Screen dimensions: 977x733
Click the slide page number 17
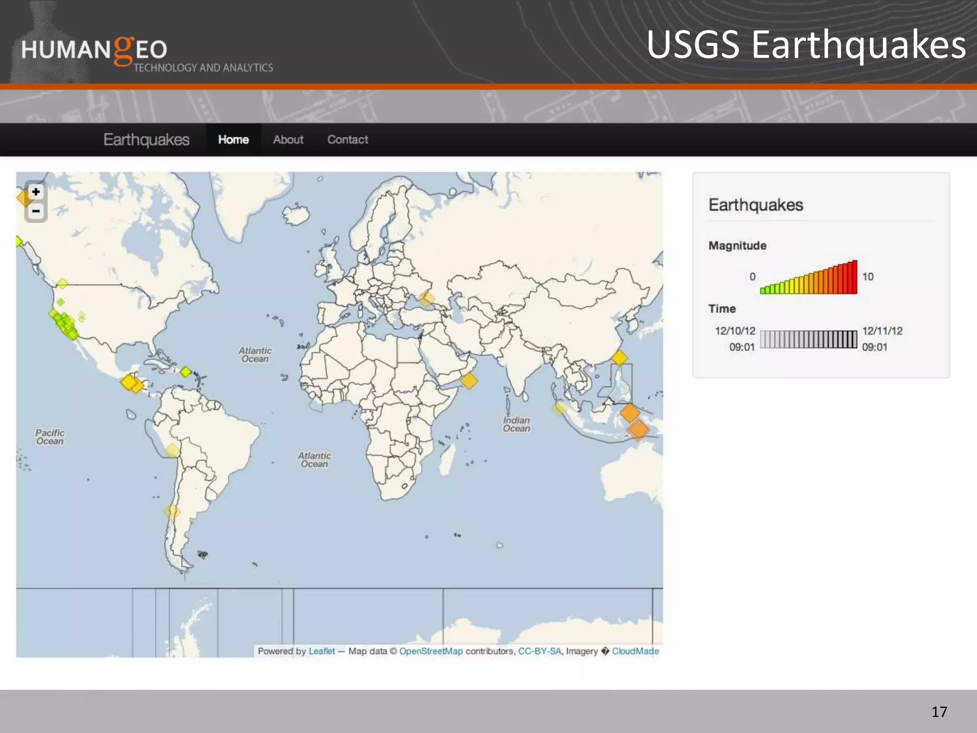[x=939, y=712]
